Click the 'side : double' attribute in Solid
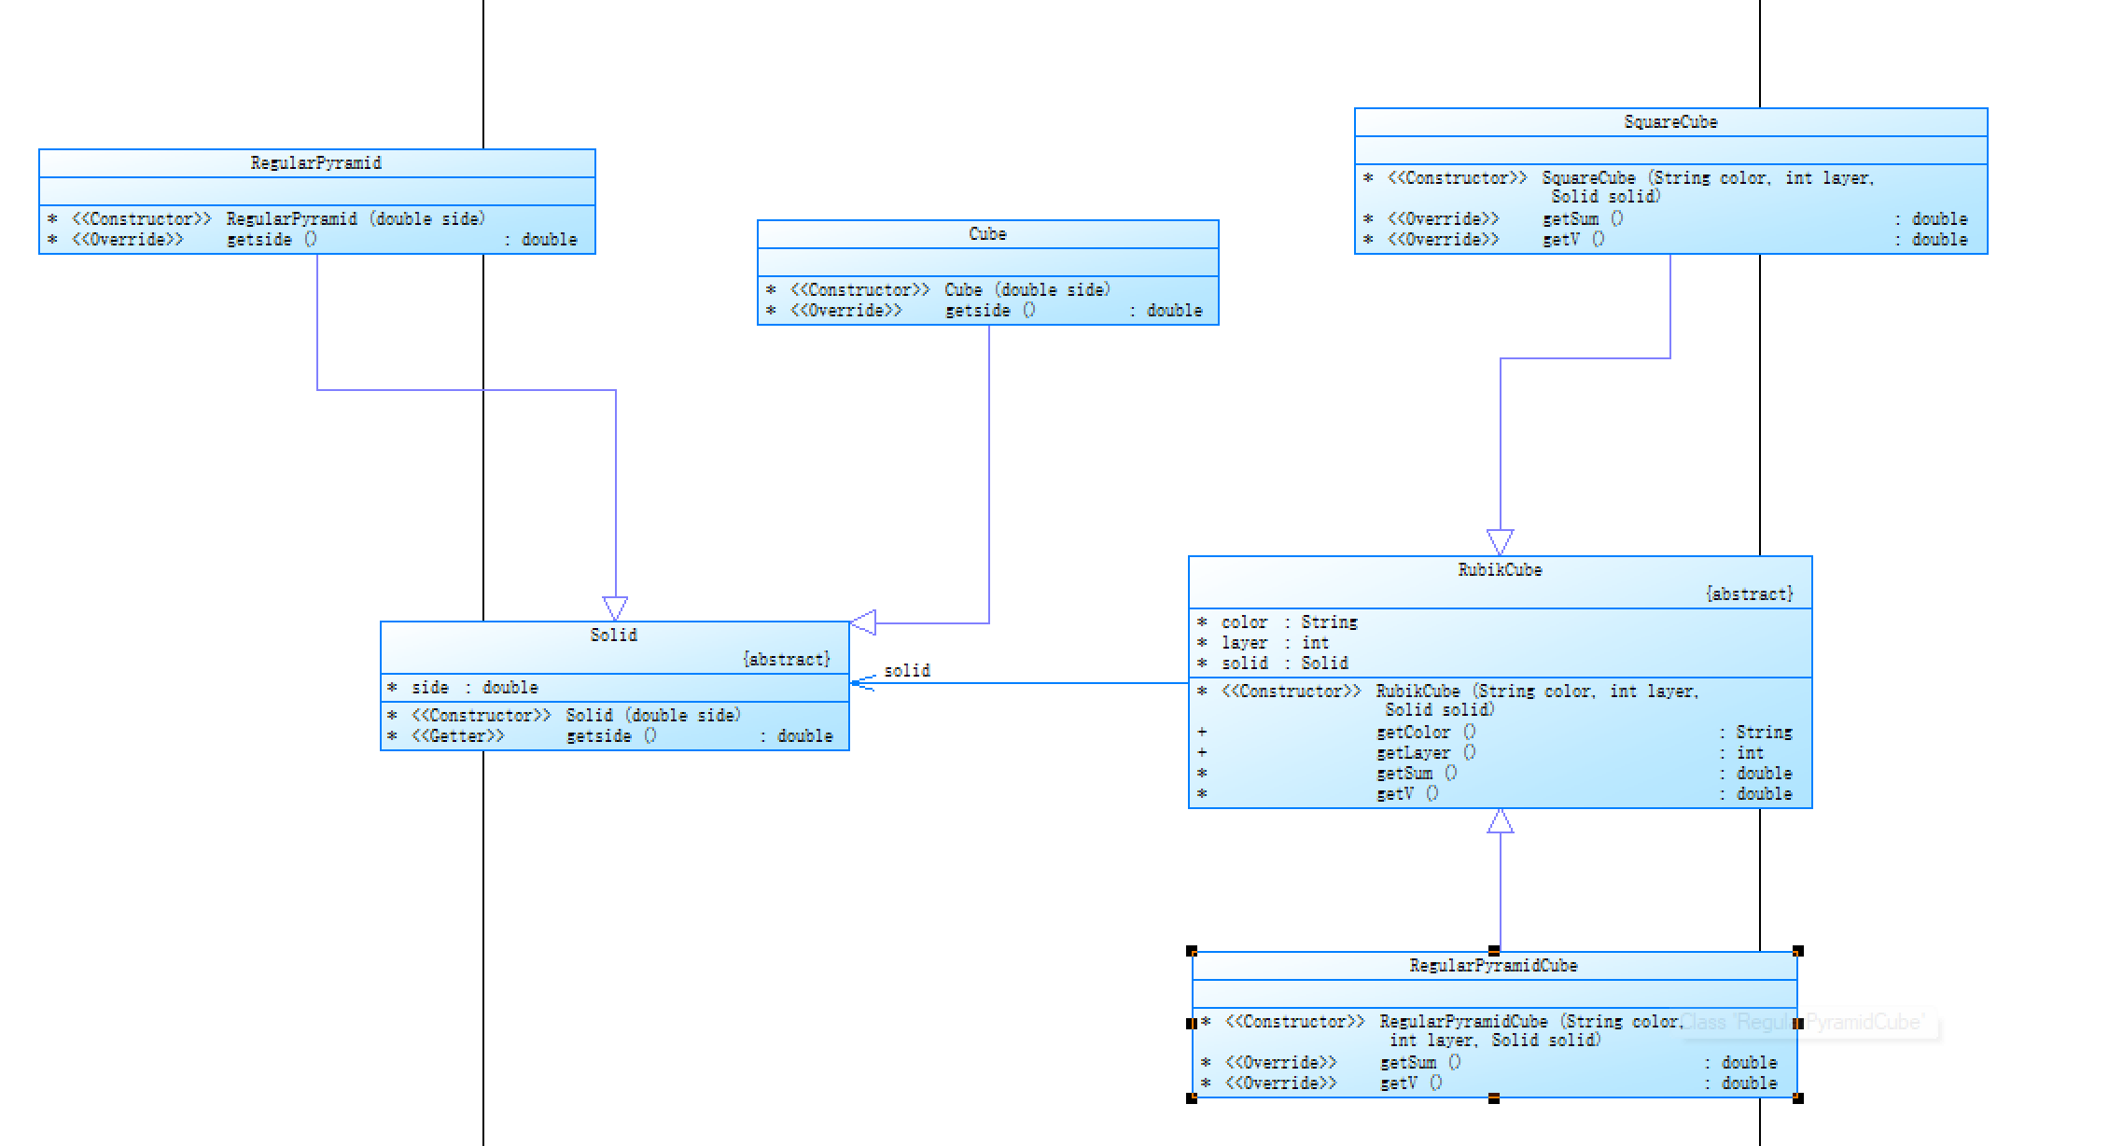The height and width of the screenshot is (1146, 2109). 475,688
